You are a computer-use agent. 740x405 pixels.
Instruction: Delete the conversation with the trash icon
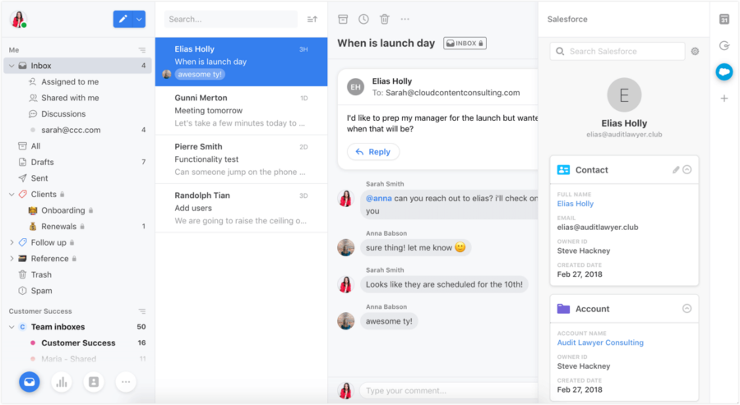385,19
